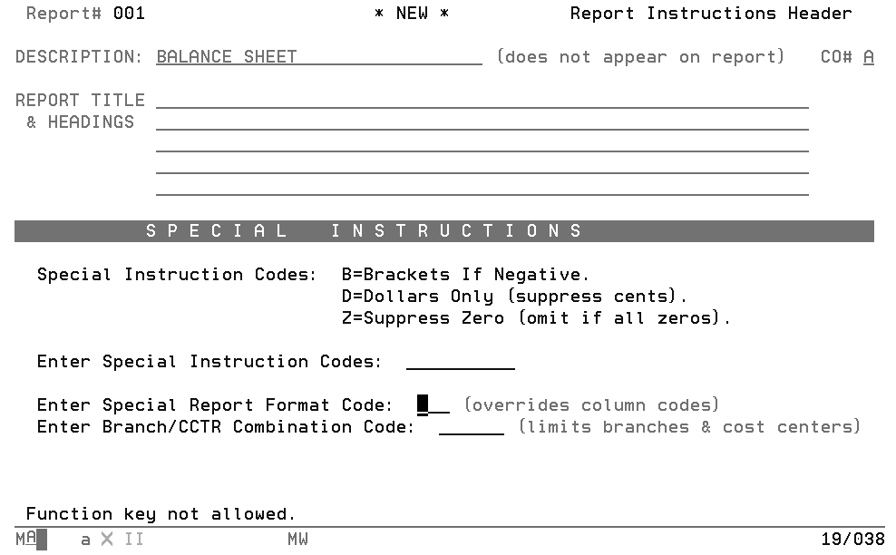Click the lowercase 'a' status indicator
Screen dimensions: 896x555
click(x=85, y=540)
